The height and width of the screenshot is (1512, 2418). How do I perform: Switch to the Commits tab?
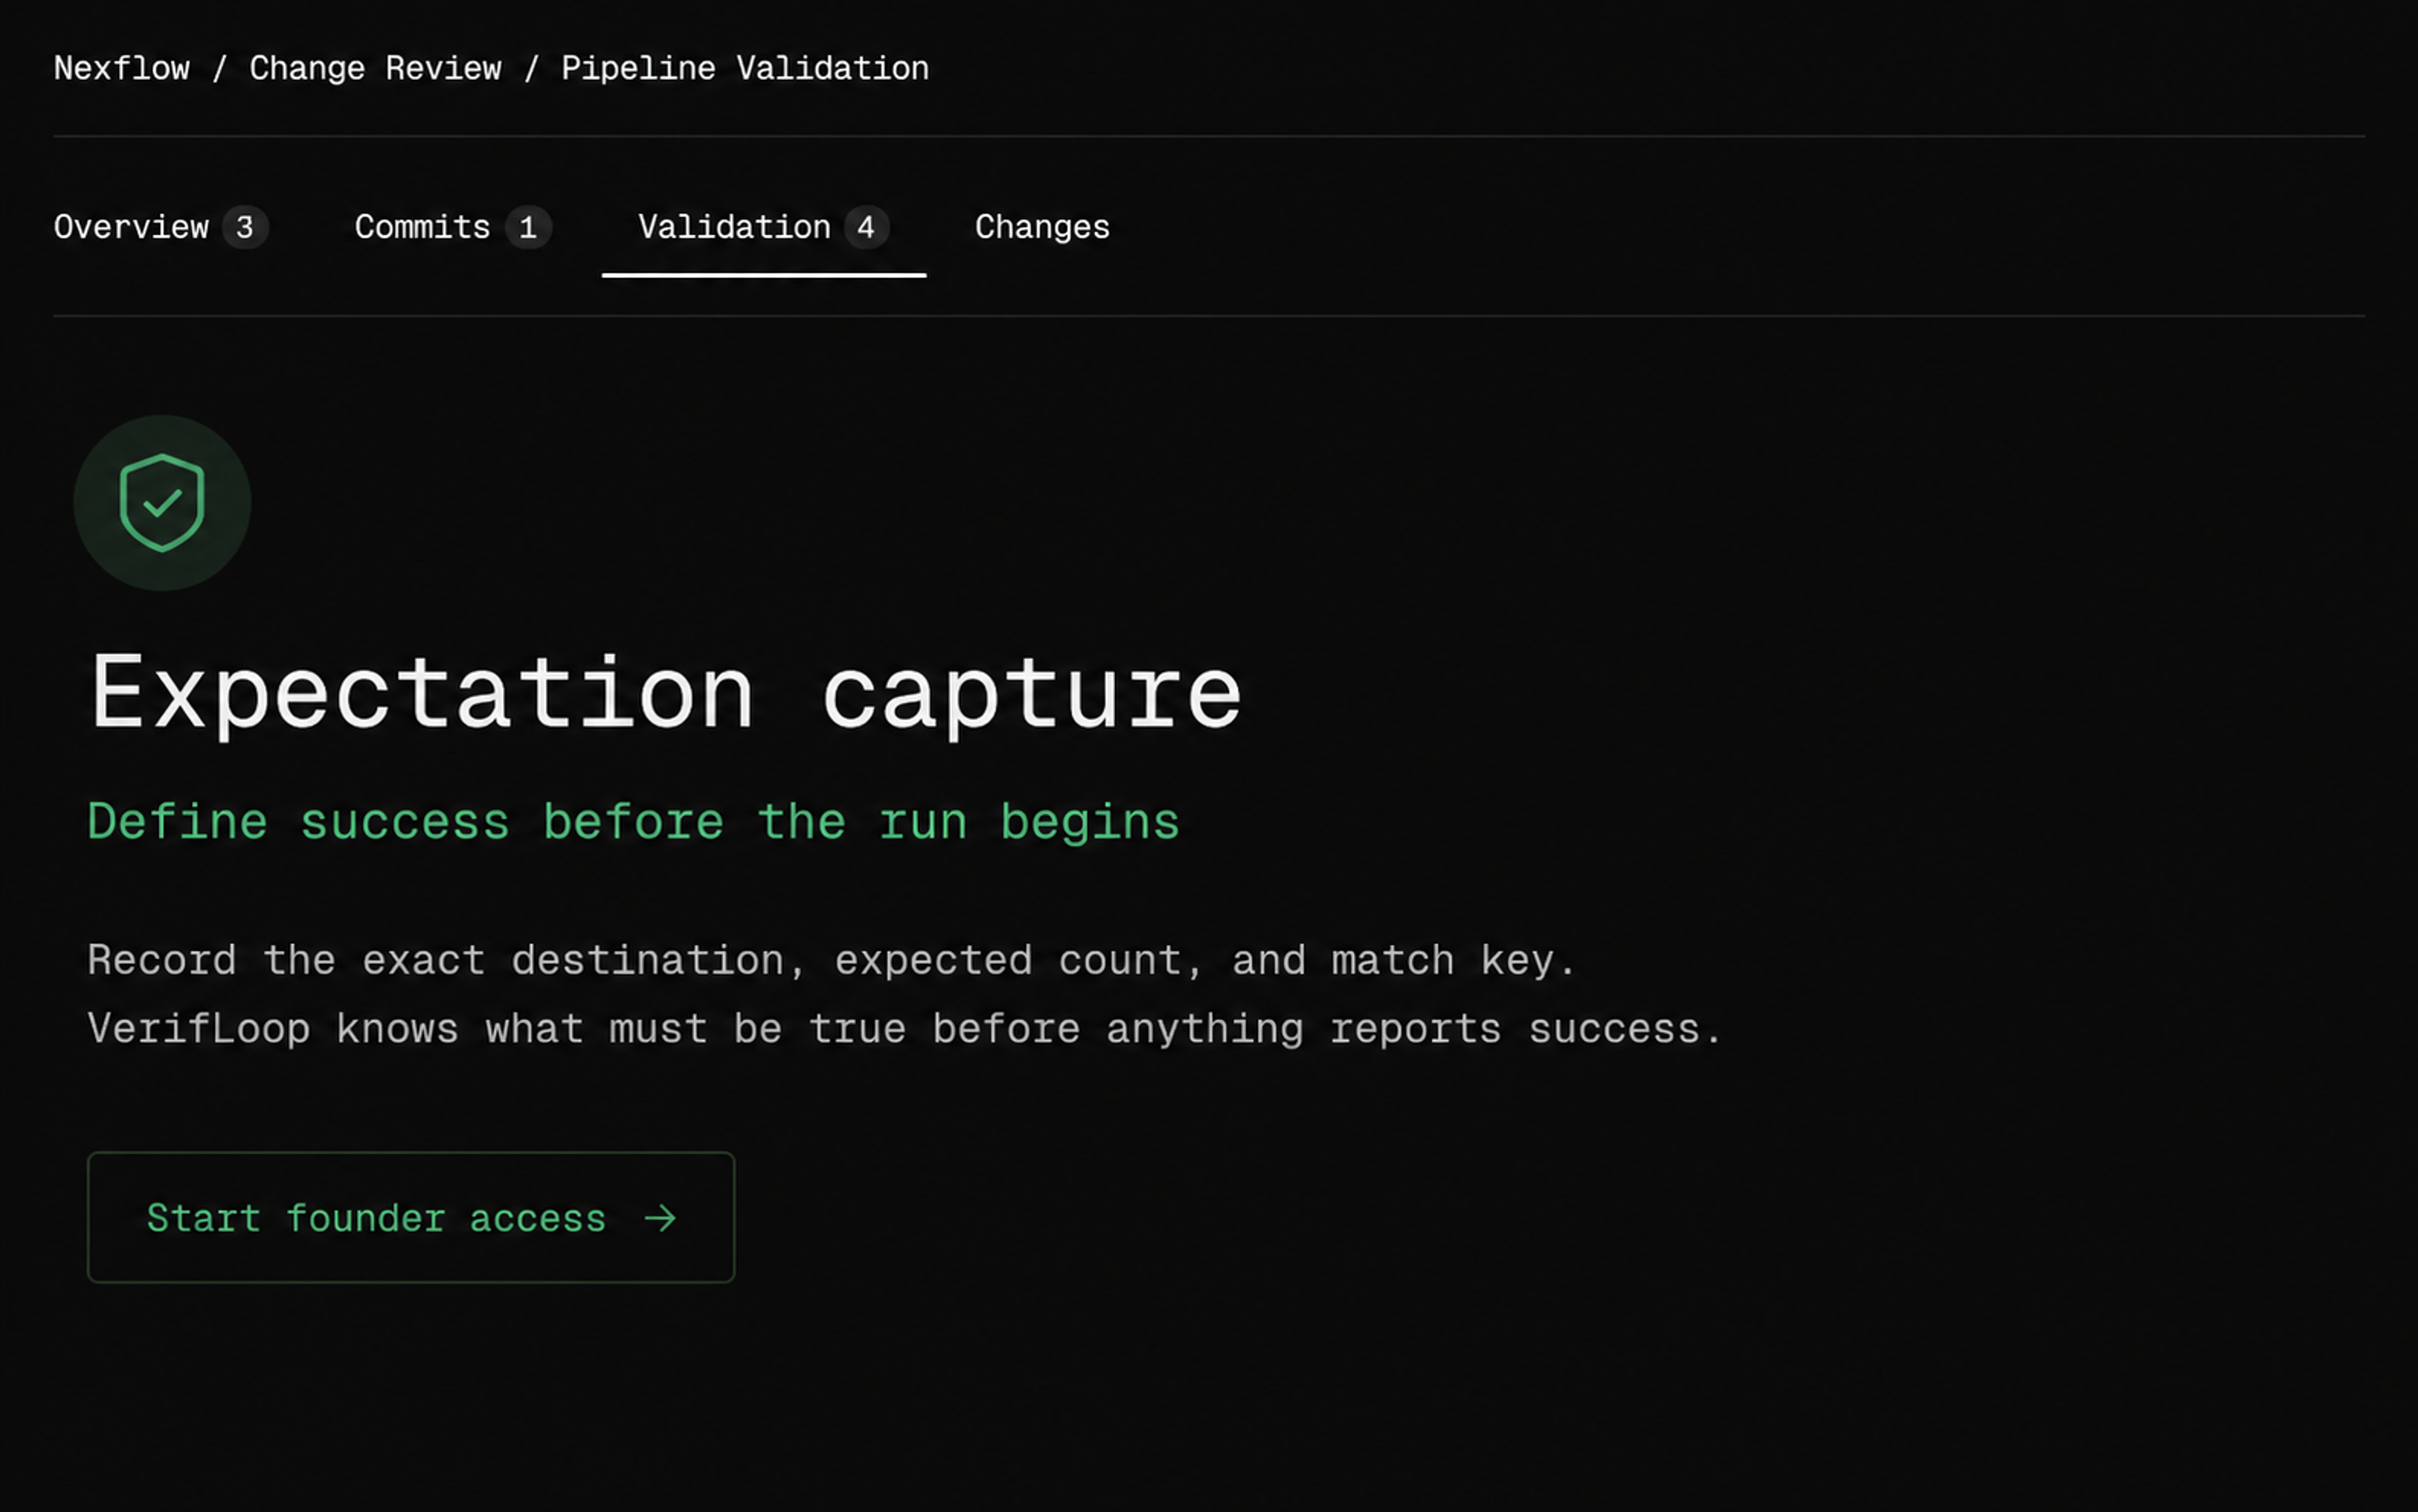pyautogui.click(x=453, y=227)
